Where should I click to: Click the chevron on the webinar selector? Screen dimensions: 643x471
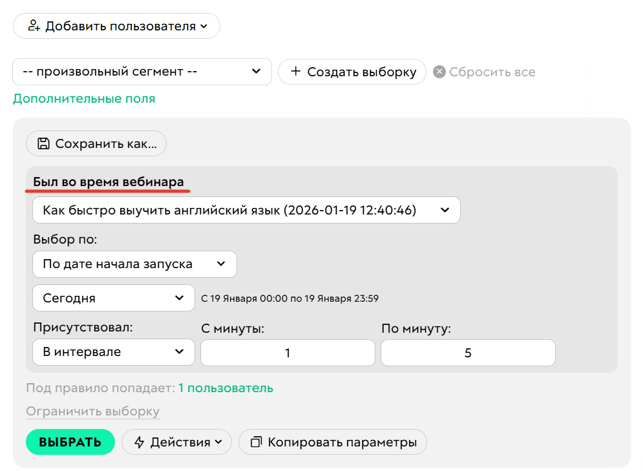pyautogui.click(x=445, y=210)
